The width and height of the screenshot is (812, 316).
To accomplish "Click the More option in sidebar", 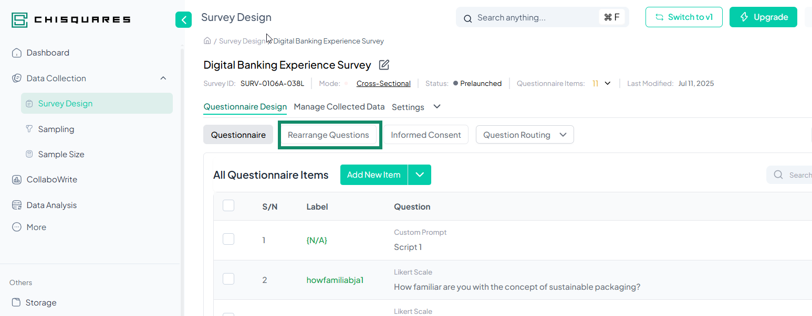I will (x=36, y=227).
